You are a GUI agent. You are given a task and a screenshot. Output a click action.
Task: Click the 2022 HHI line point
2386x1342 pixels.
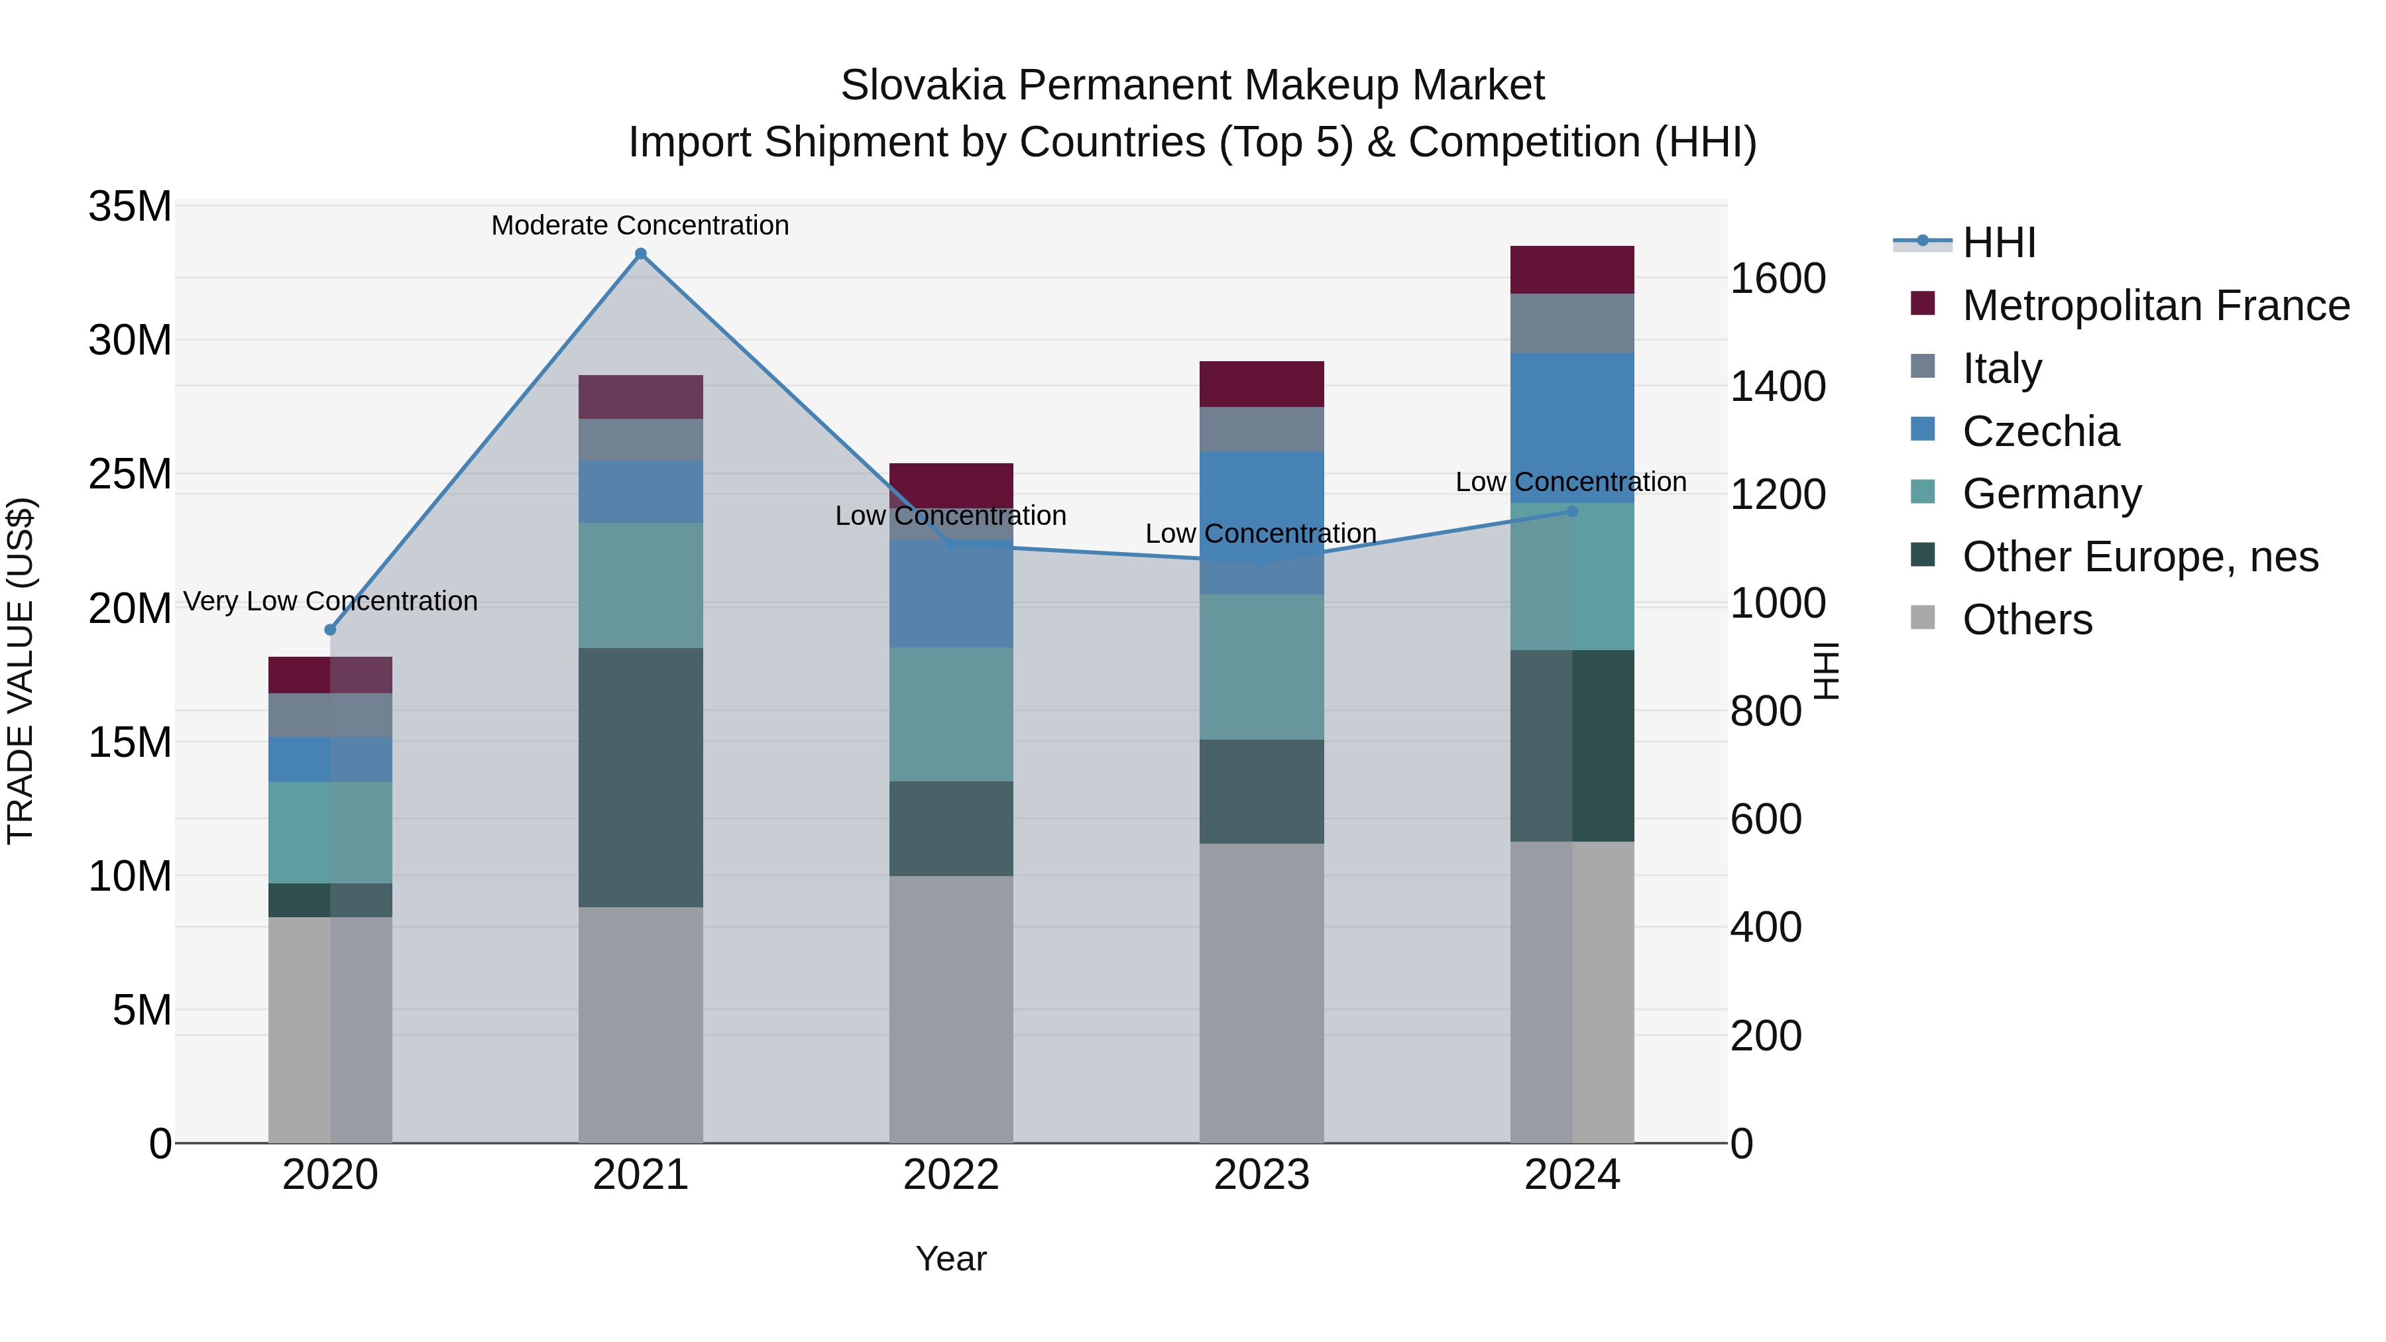(x=951, y=545)
